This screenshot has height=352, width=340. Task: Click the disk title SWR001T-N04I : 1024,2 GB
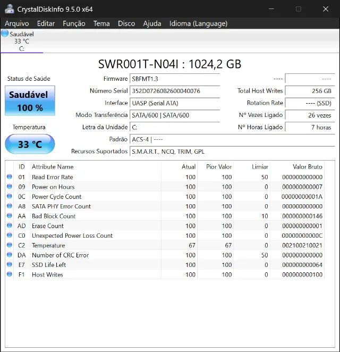point(170,64)
